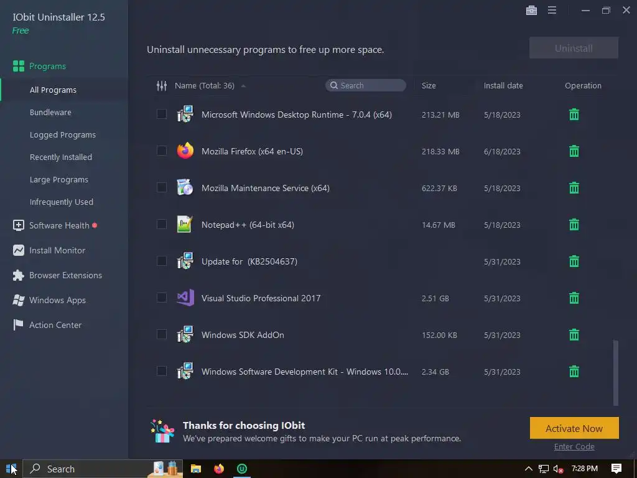Click the Software Health icon

click(x=19, y=225)
